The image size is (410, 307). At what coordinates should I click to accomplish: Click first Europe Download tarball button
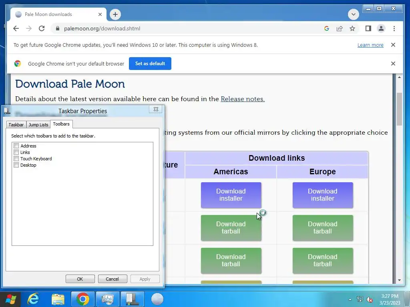(x=323, y=228)
